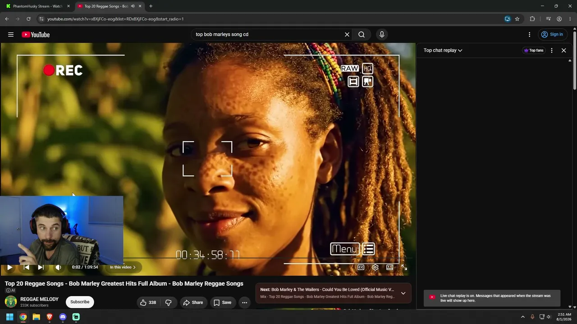Show hidden system tray icons
The width and height of the screenshot is (577, 324).
click(523, 317)
